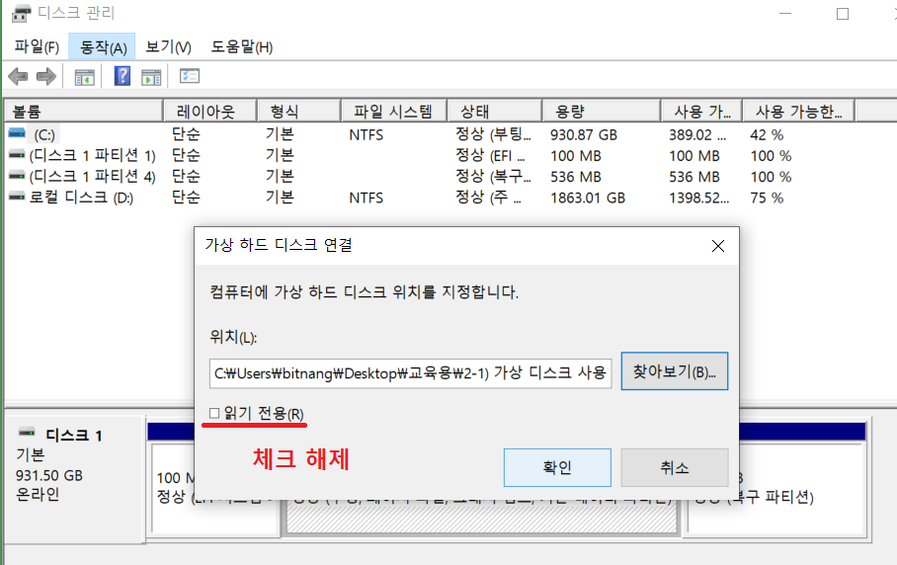Click the checklist settings toolbar icon
The height and width of the screenshot is (565, 897).
point(190,77)
